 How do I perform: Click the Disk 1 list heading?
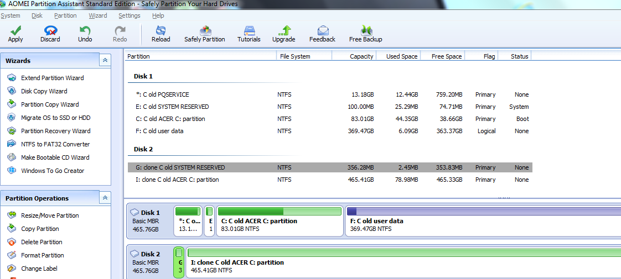pos(143,76)
